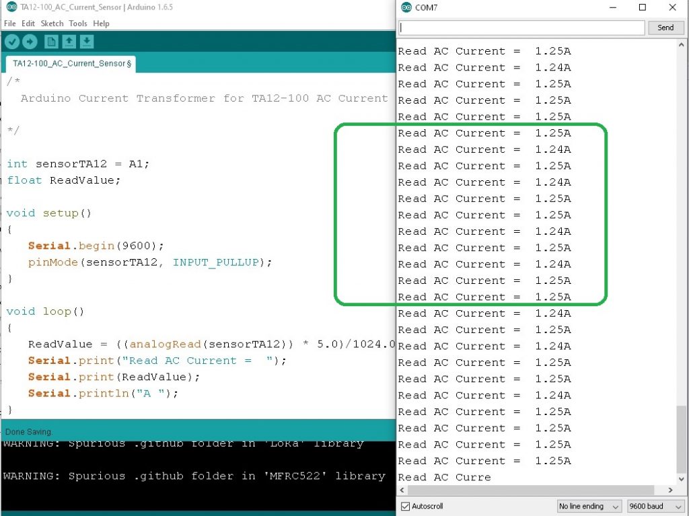The width and height of the screenshot is (689, 516).
Task: Click the 'Serial.print("Read AC Current' line
Action: (157, 361)
